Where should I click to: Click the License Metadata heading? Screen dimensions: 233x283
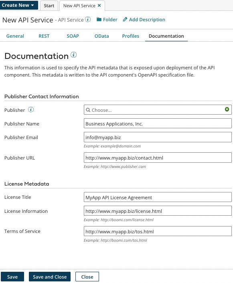27,184
